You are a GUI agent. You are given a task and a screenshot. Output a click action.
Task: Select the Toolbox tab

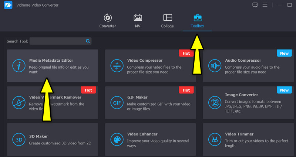tap(197, 21)
